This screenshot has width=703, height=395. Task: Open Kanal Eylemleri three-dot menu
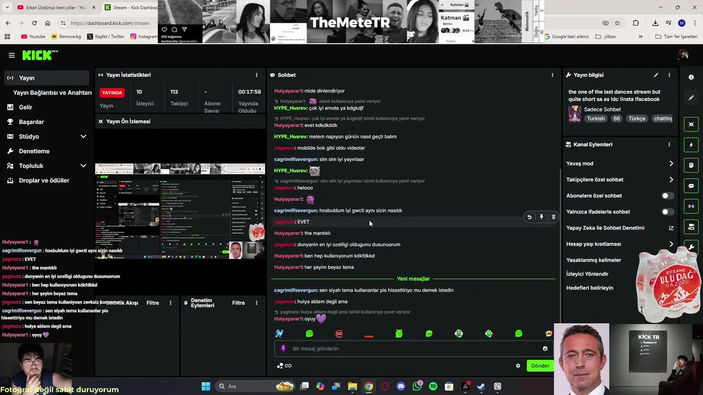click(x=669, y=145)
